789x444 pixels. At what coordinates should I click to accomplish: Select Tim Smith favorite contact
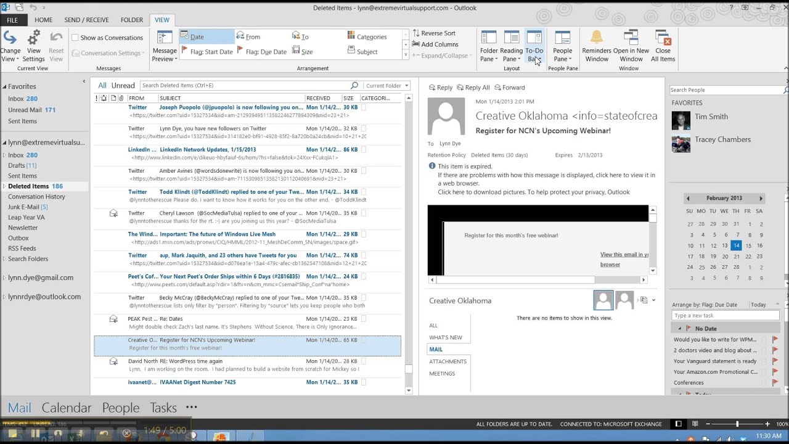(711, 117)
